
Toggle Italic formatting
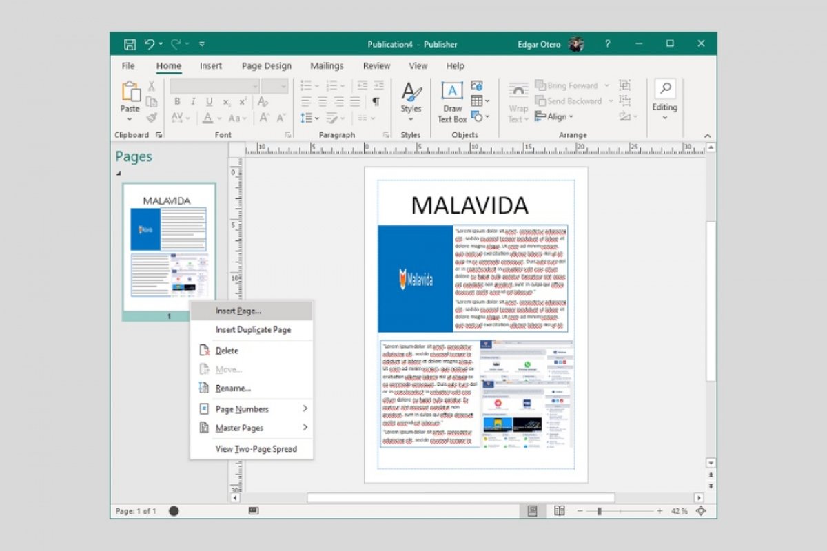(194, 102)
